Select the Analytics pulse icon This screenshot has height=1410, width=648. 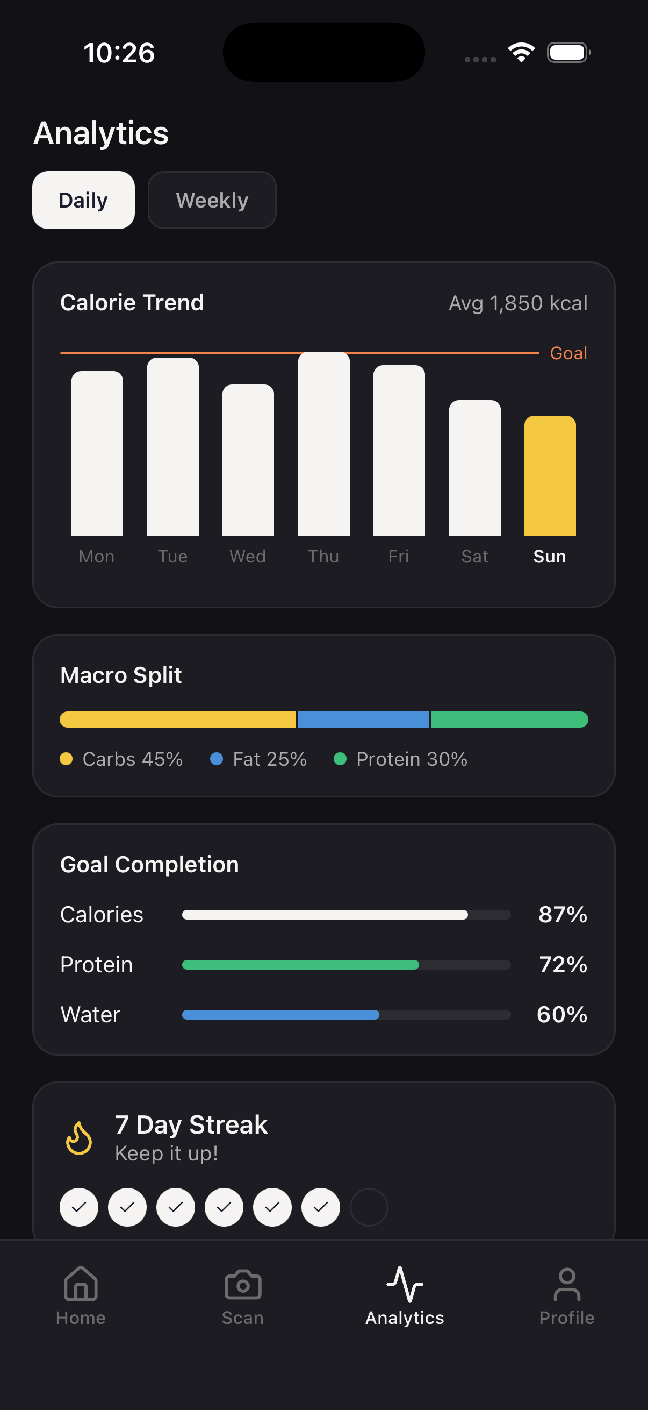pyautogui.click(x=405, y=1284)
